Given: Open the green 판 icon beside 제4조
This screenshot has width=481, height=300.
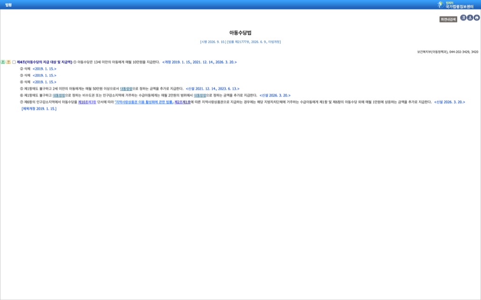Looking at the screenshot, I should click(3, 62).
